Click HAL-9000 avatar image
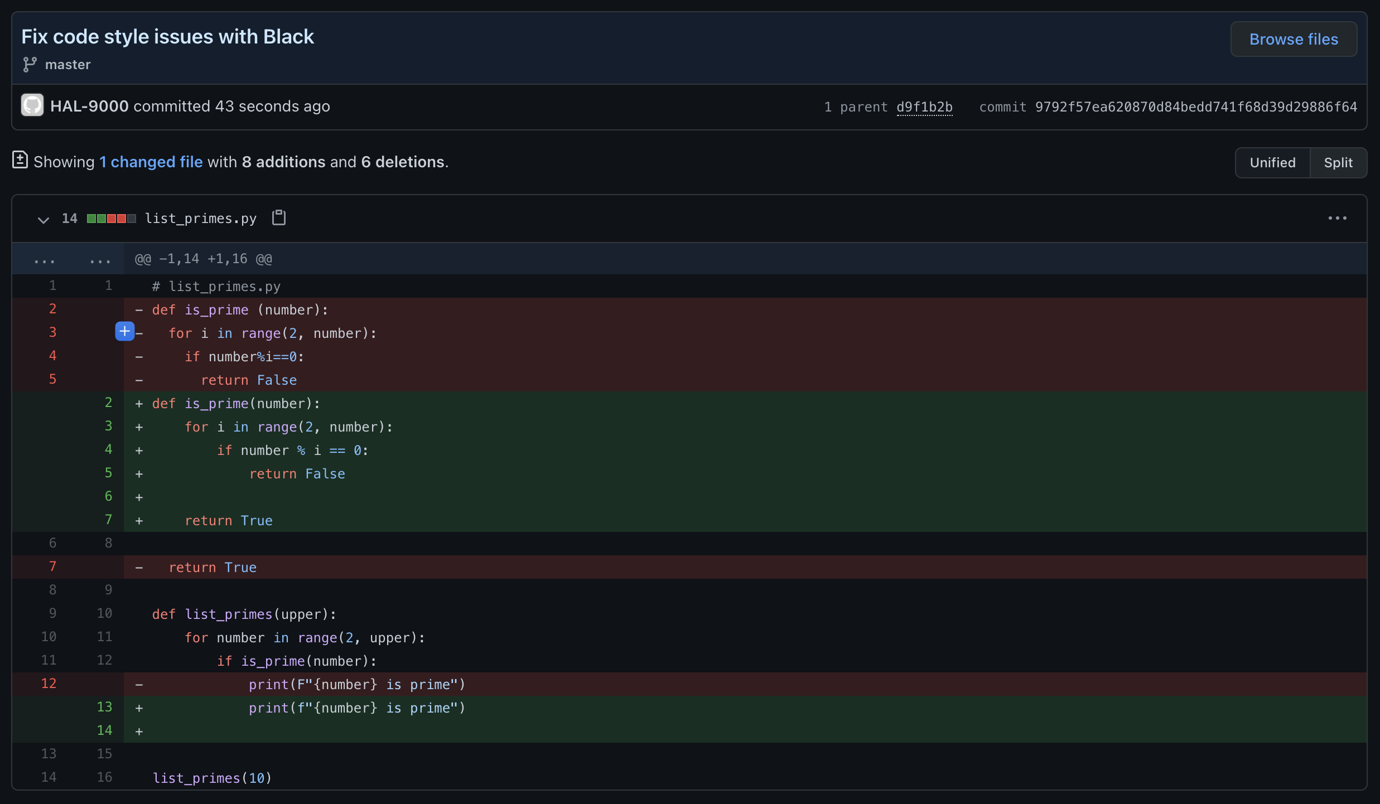Image resolution: width=1380 pixels, height=804 pixels. coord(32,105)
